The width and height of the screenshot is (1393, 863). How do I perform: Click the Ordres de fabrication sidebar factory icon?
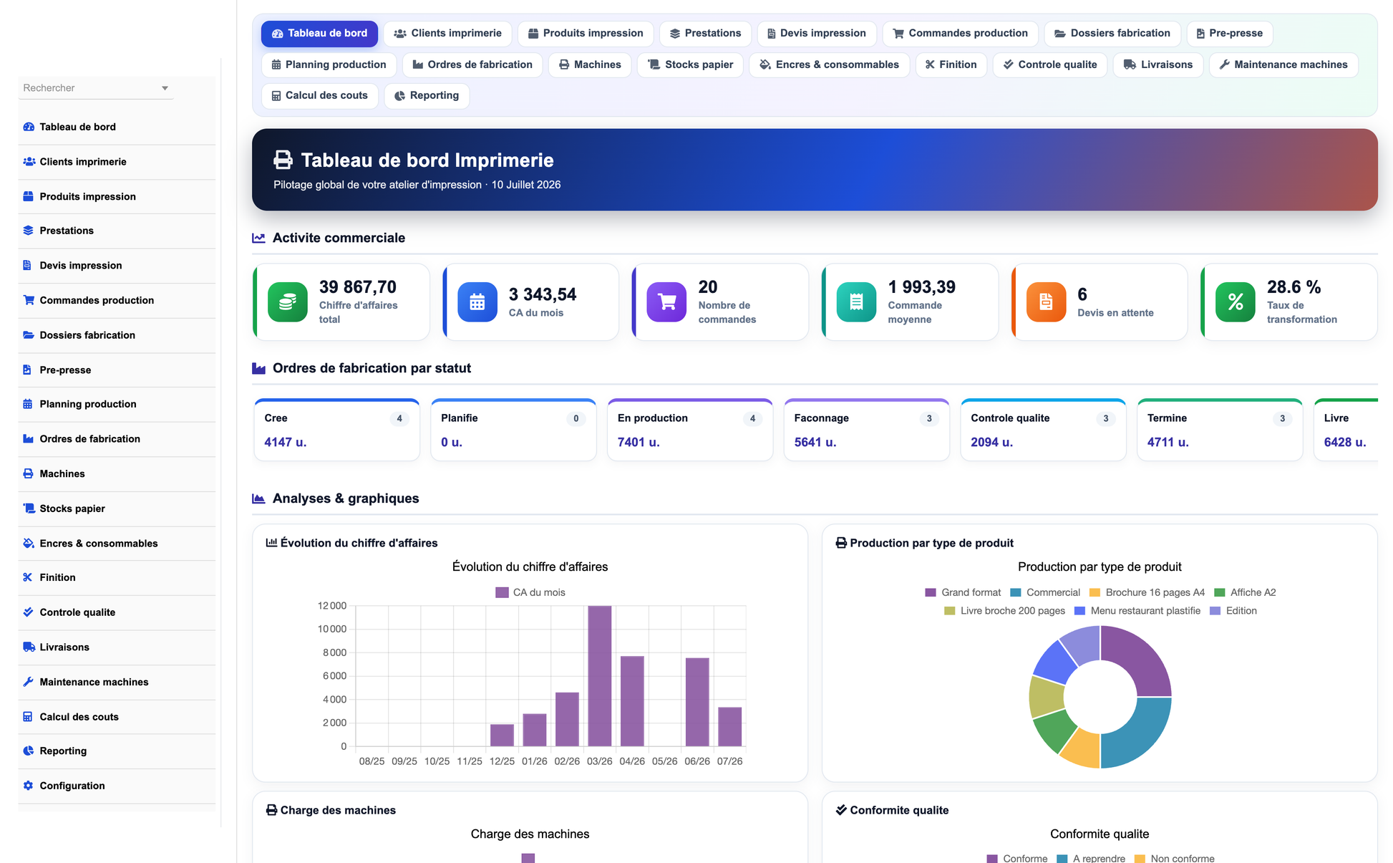point(29,439)
